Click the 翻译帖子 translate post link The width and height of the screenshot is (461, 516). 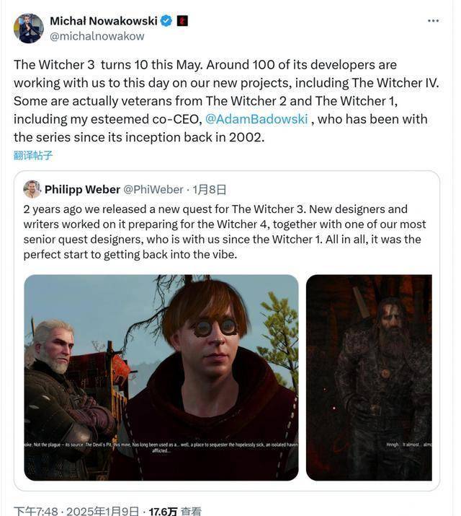[33, 155]
